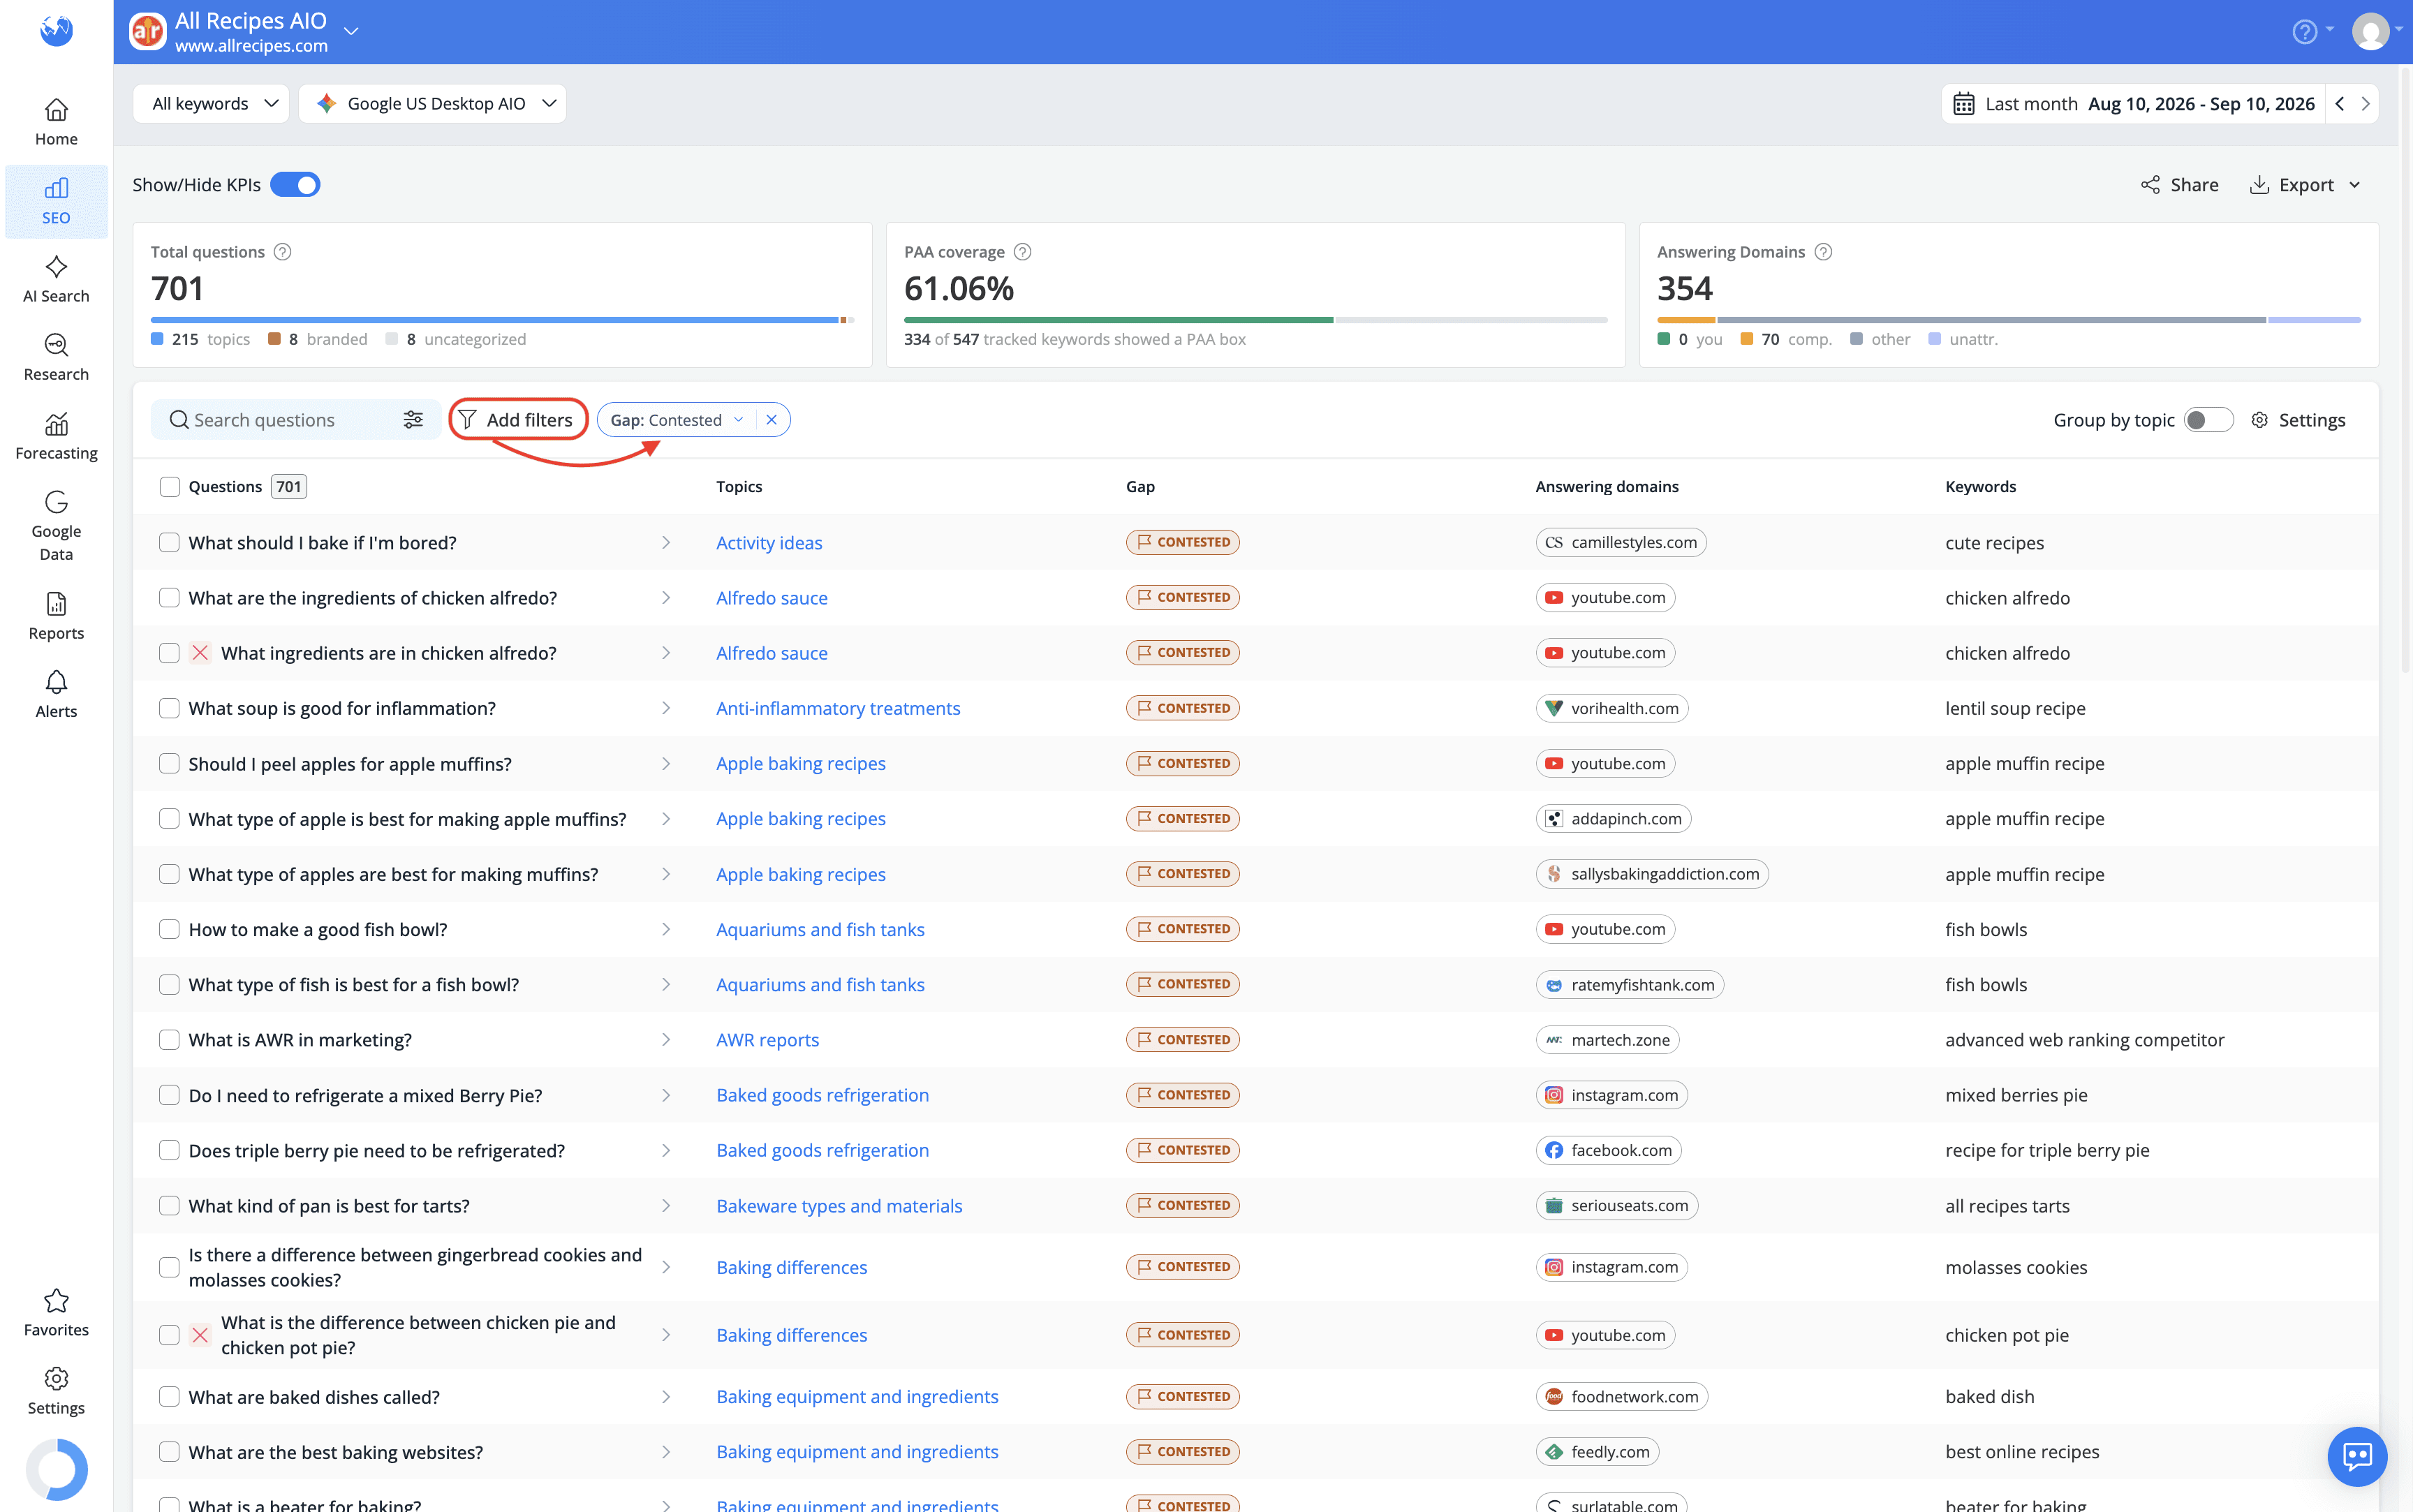Show Total questions info tooltip
2413x1512 pixels.
[283, 252]
